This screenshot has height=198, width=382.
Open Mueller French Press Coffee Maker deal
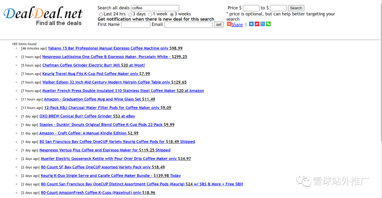pyautogui.click(x=123, y=91)
